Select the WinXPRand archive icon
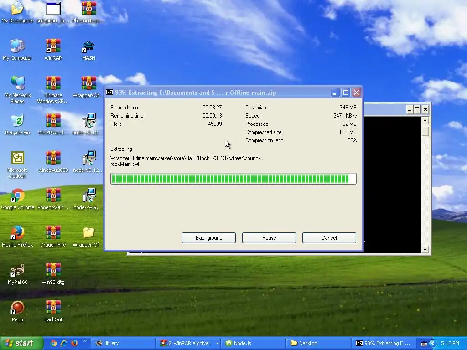 [x=53, y=124]
